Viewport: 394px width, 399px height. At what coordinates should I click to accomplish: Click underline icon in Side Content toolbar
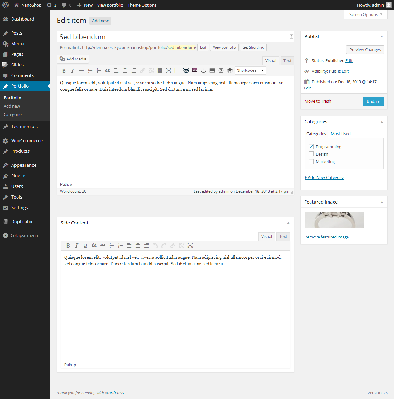[x=85, y=246]
